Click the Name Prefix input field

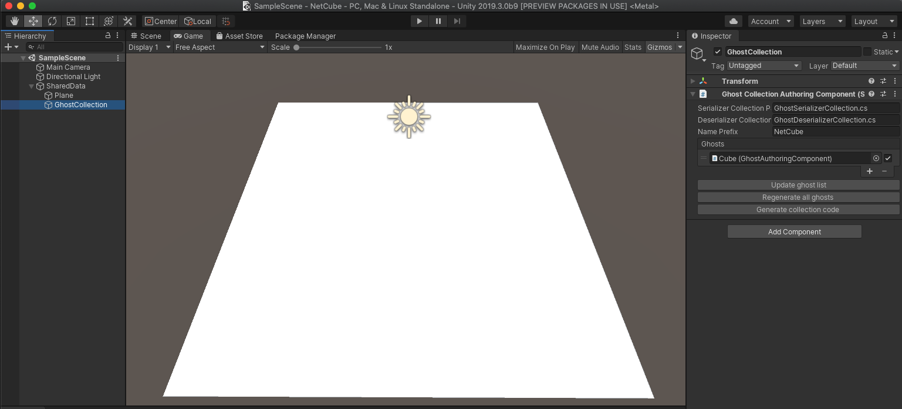point(835,132)
